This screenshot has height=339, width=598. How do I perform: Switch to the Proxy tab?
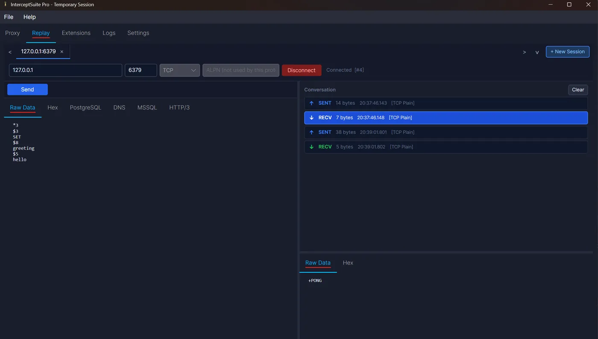[12, 33]
